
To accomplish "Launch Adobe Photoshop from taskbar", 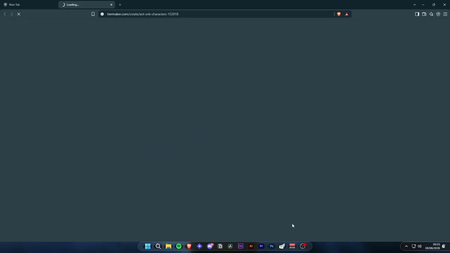I will coord(271,246).
